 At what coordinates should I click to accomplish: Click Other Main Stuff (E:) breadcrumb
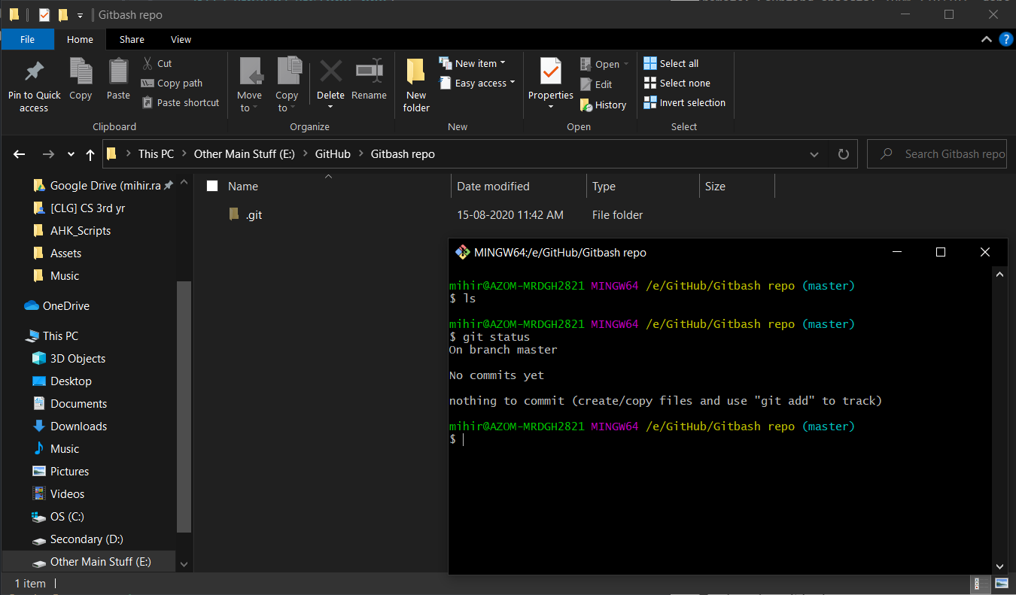coord(245,154)
